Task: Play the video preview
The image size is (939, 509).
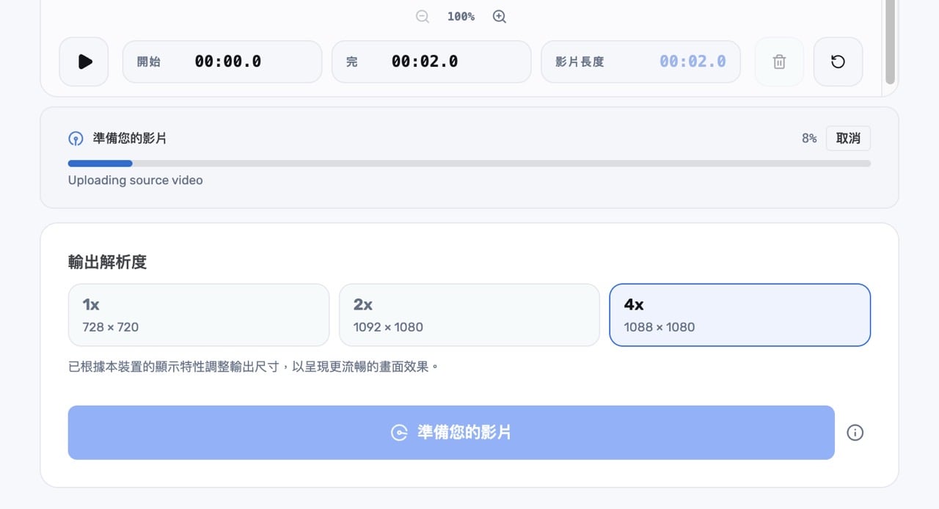Action: click(x=84, y=62)
